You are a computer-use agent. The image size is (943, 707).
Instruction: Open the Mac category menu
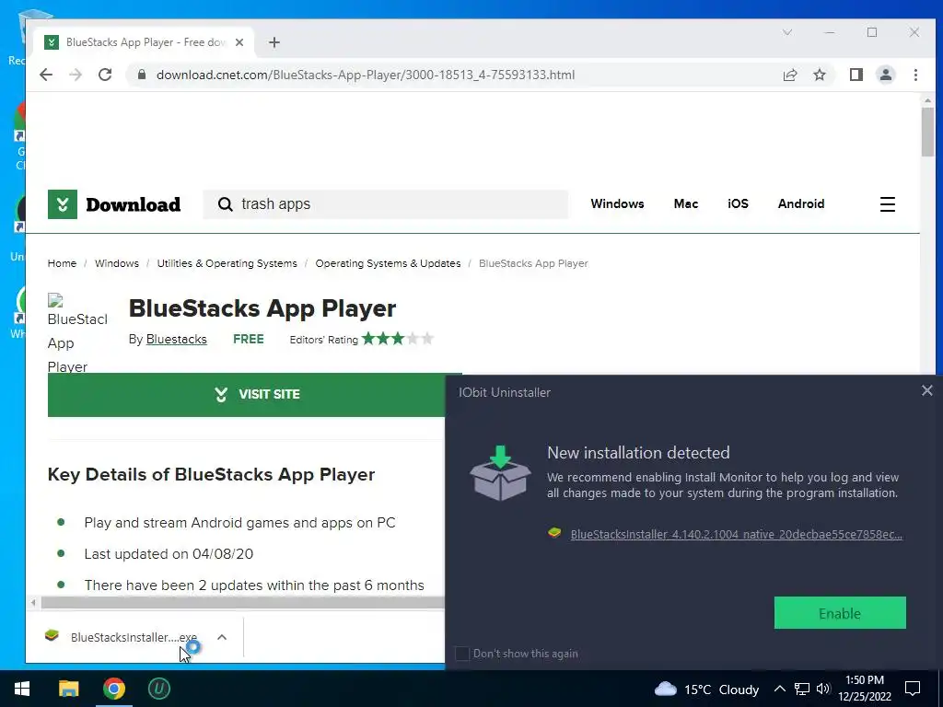click(685, 203)
